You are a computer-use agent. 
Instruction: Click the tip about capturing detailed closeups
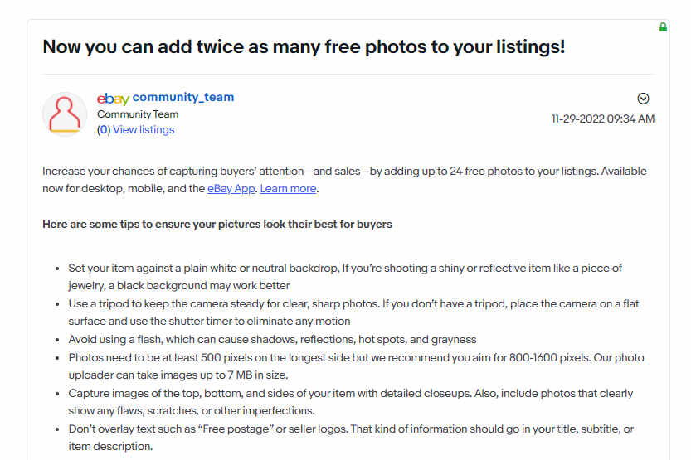(350, 402)
